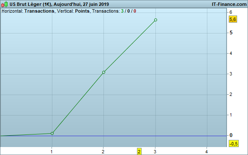
Task: Click the chart title 'US Brut Léger (1€)'
Action: [x=31, y=4]
